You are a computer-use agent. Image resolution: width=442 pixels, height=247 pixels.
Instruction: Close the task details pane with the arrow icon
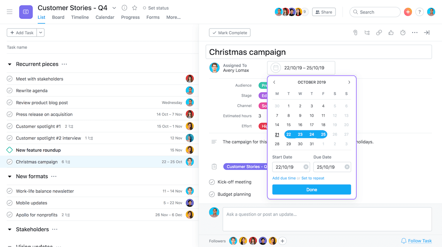coord(427,33)
